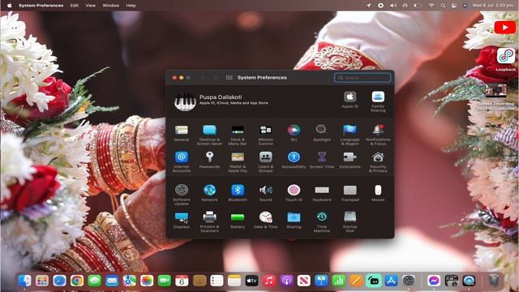Open Sharing preferences pane
519x292 pixels.
pyautogui.click(x=294, y=220)
